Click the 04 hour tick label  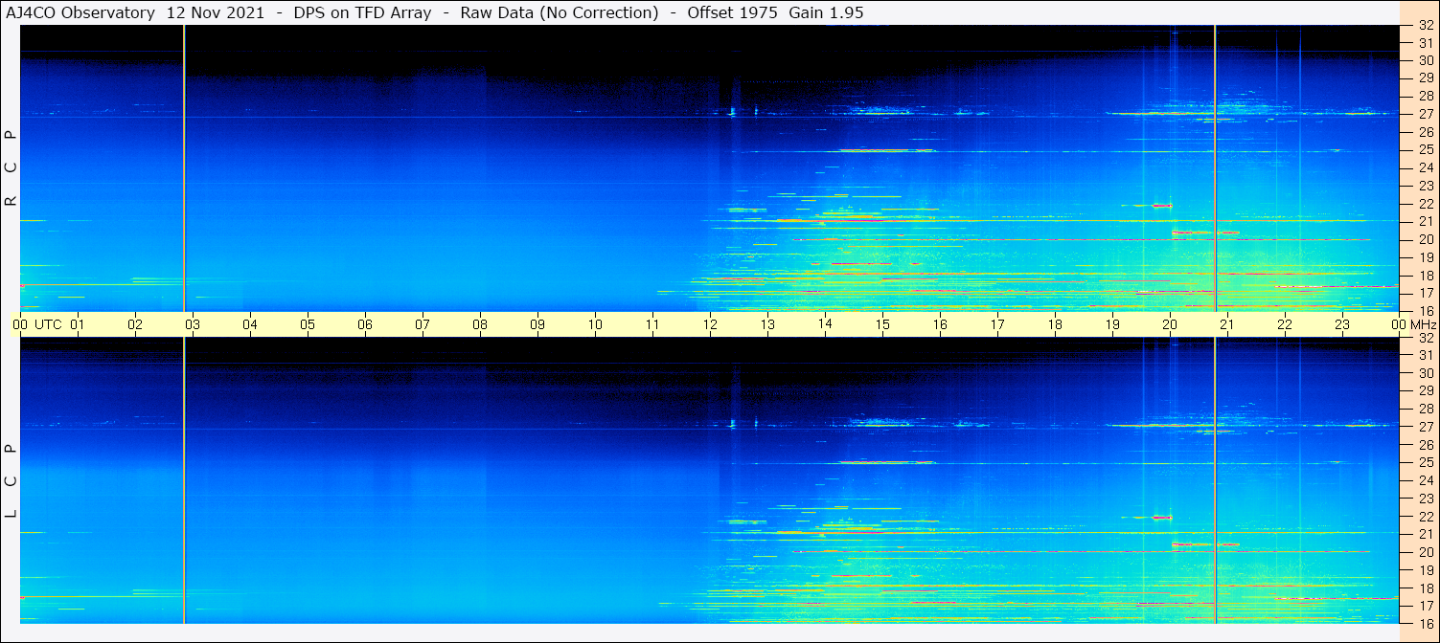click(x=250, y=324)
